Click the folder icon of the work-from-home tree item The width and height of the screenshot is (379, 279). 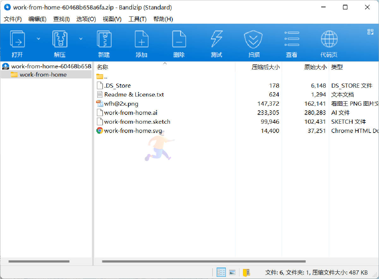(14, 75)
